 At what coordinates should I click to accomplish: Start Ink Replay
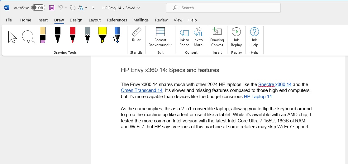coord(236,37)
